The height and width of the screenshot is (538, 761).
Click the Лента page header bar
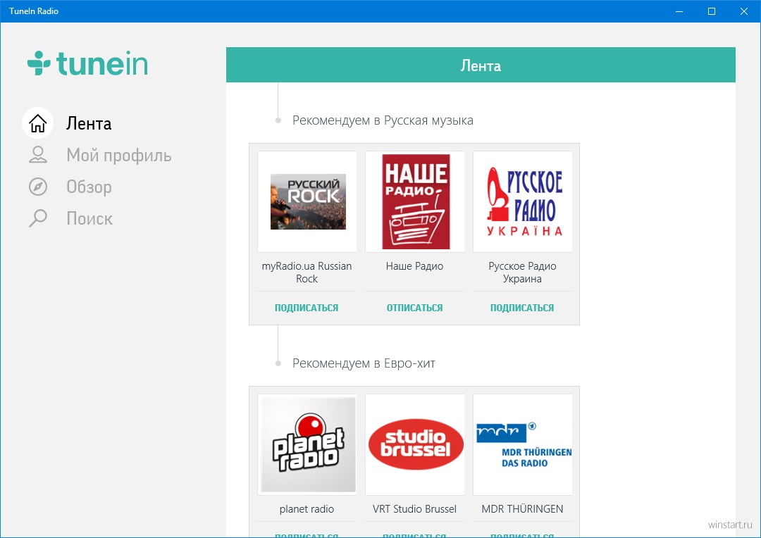click(481, 65)
